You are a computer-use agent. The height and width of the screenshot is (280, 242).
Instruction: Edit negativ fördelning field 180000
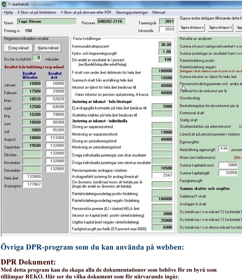point(162,199)
